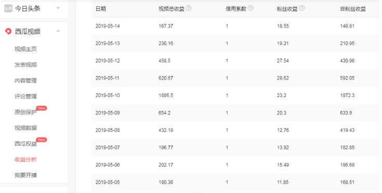Click the 今日头条 logo icon
Screen dimensions: 382x193
click(8, 8)
